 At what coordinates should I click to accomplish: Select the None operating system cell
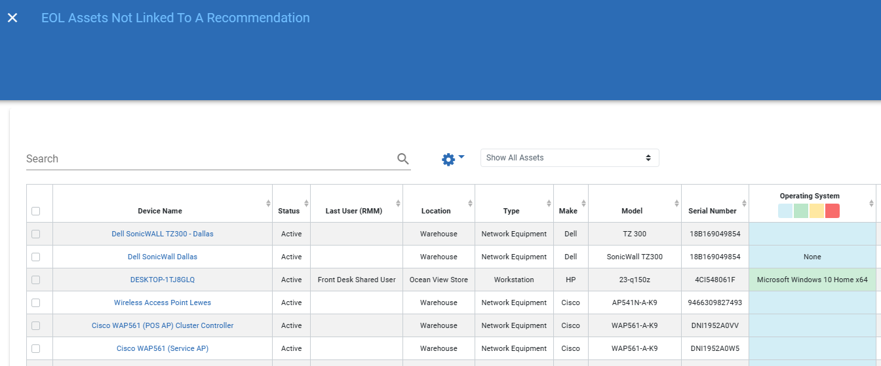(x=812, y=257)
